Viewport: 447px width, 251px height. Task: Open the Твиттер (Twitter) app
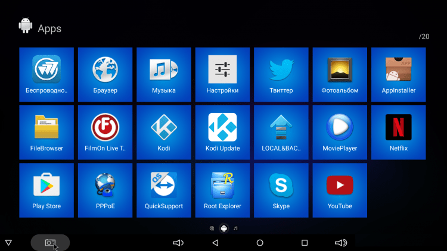click(x=281, y=74)
